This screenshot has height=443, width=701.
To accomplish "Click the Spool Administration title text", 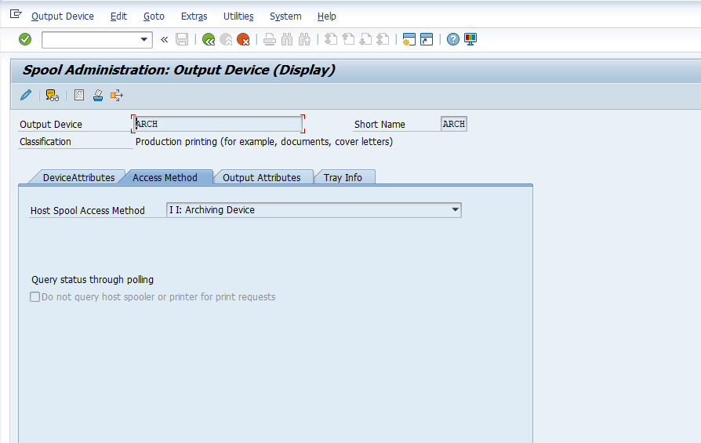I will tap(179, 71).
